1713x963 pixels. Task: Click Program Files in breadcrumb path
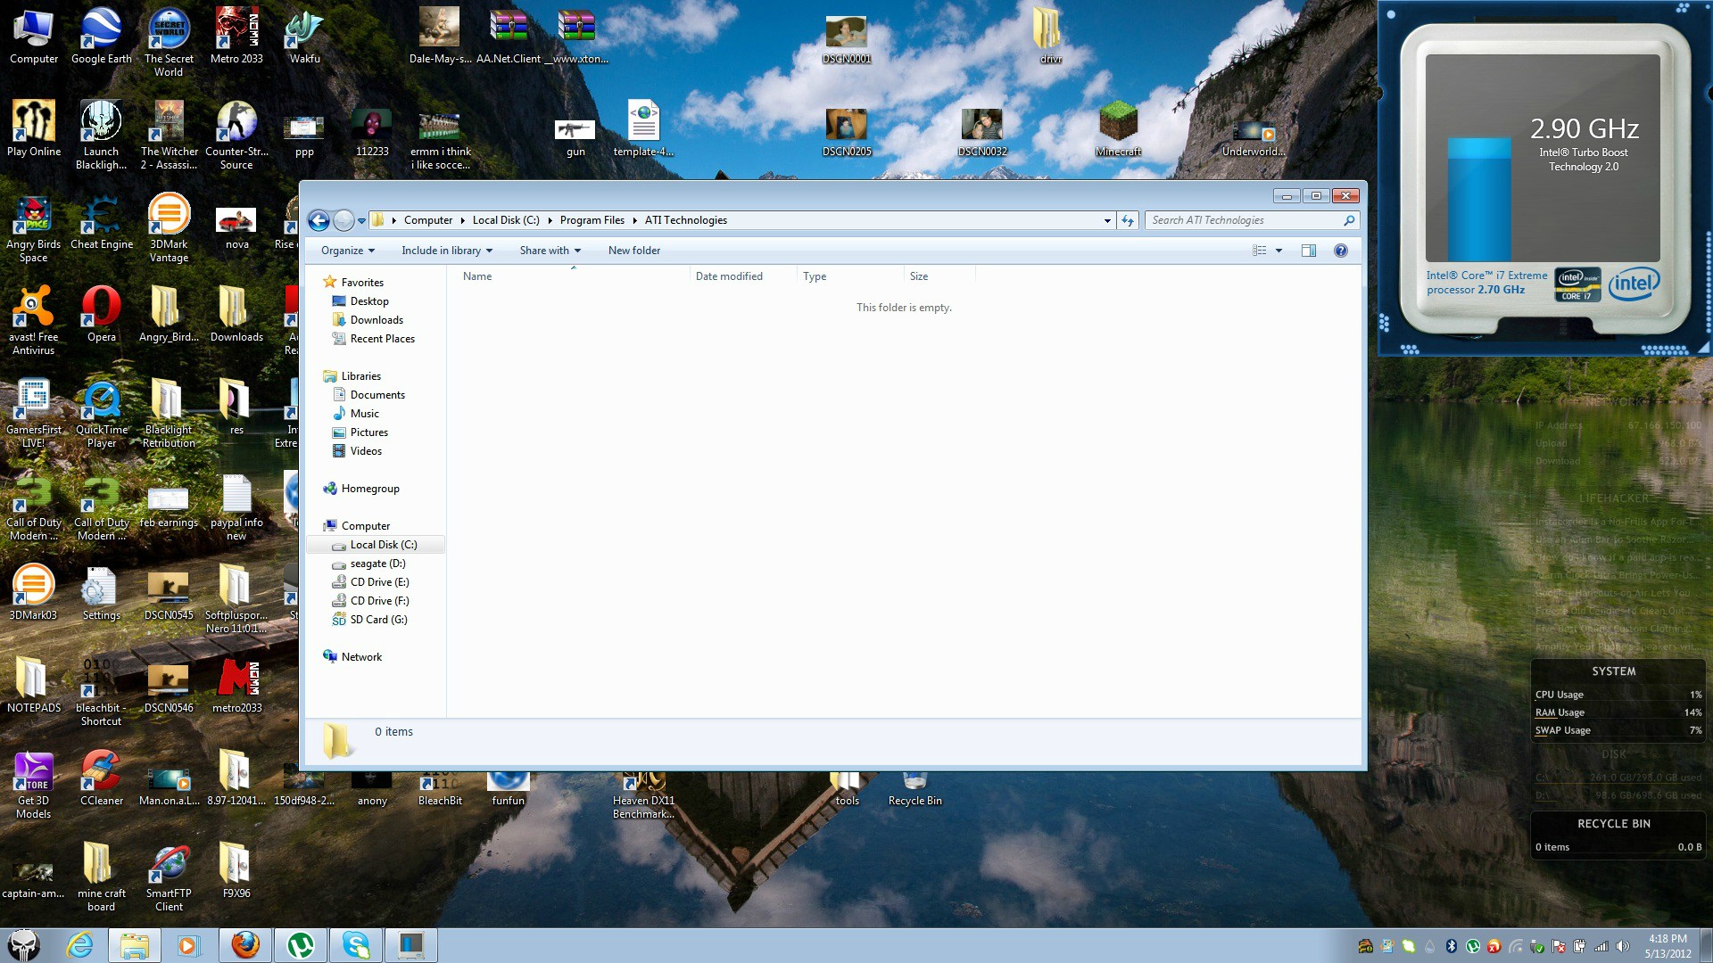592,220
